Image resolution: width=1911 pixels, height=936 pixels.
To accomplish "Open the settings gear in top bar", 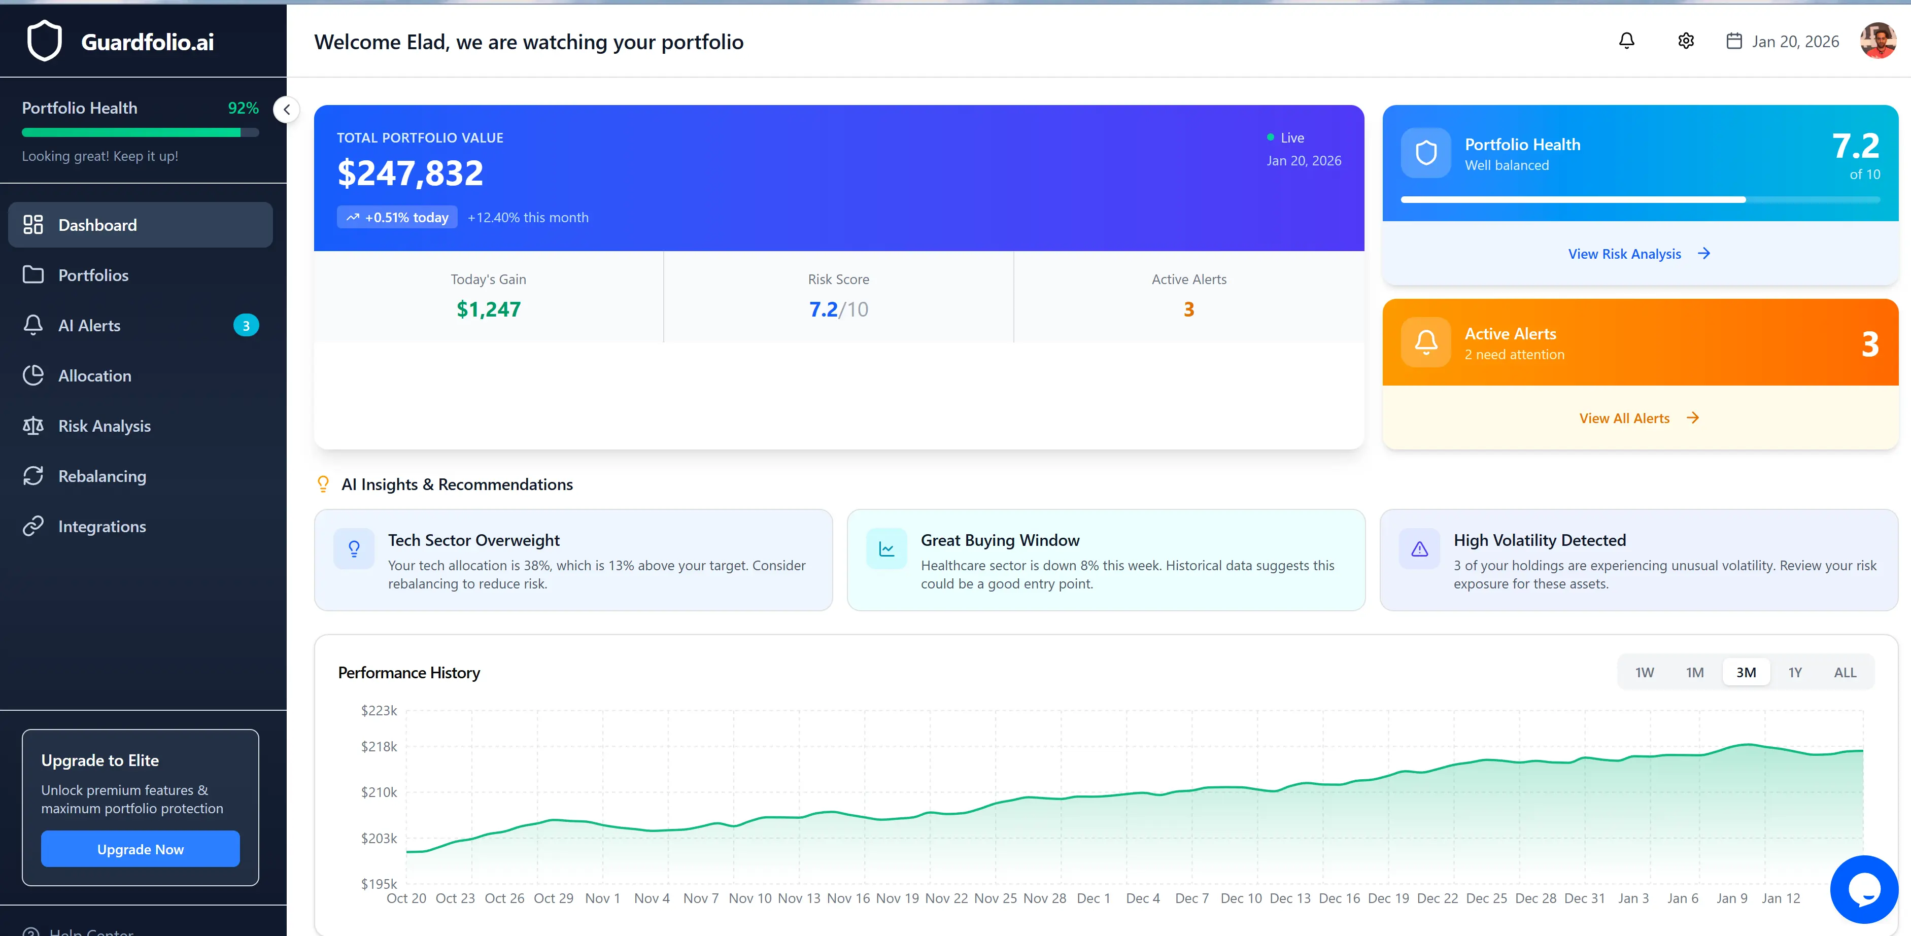I will (1686, 41).
